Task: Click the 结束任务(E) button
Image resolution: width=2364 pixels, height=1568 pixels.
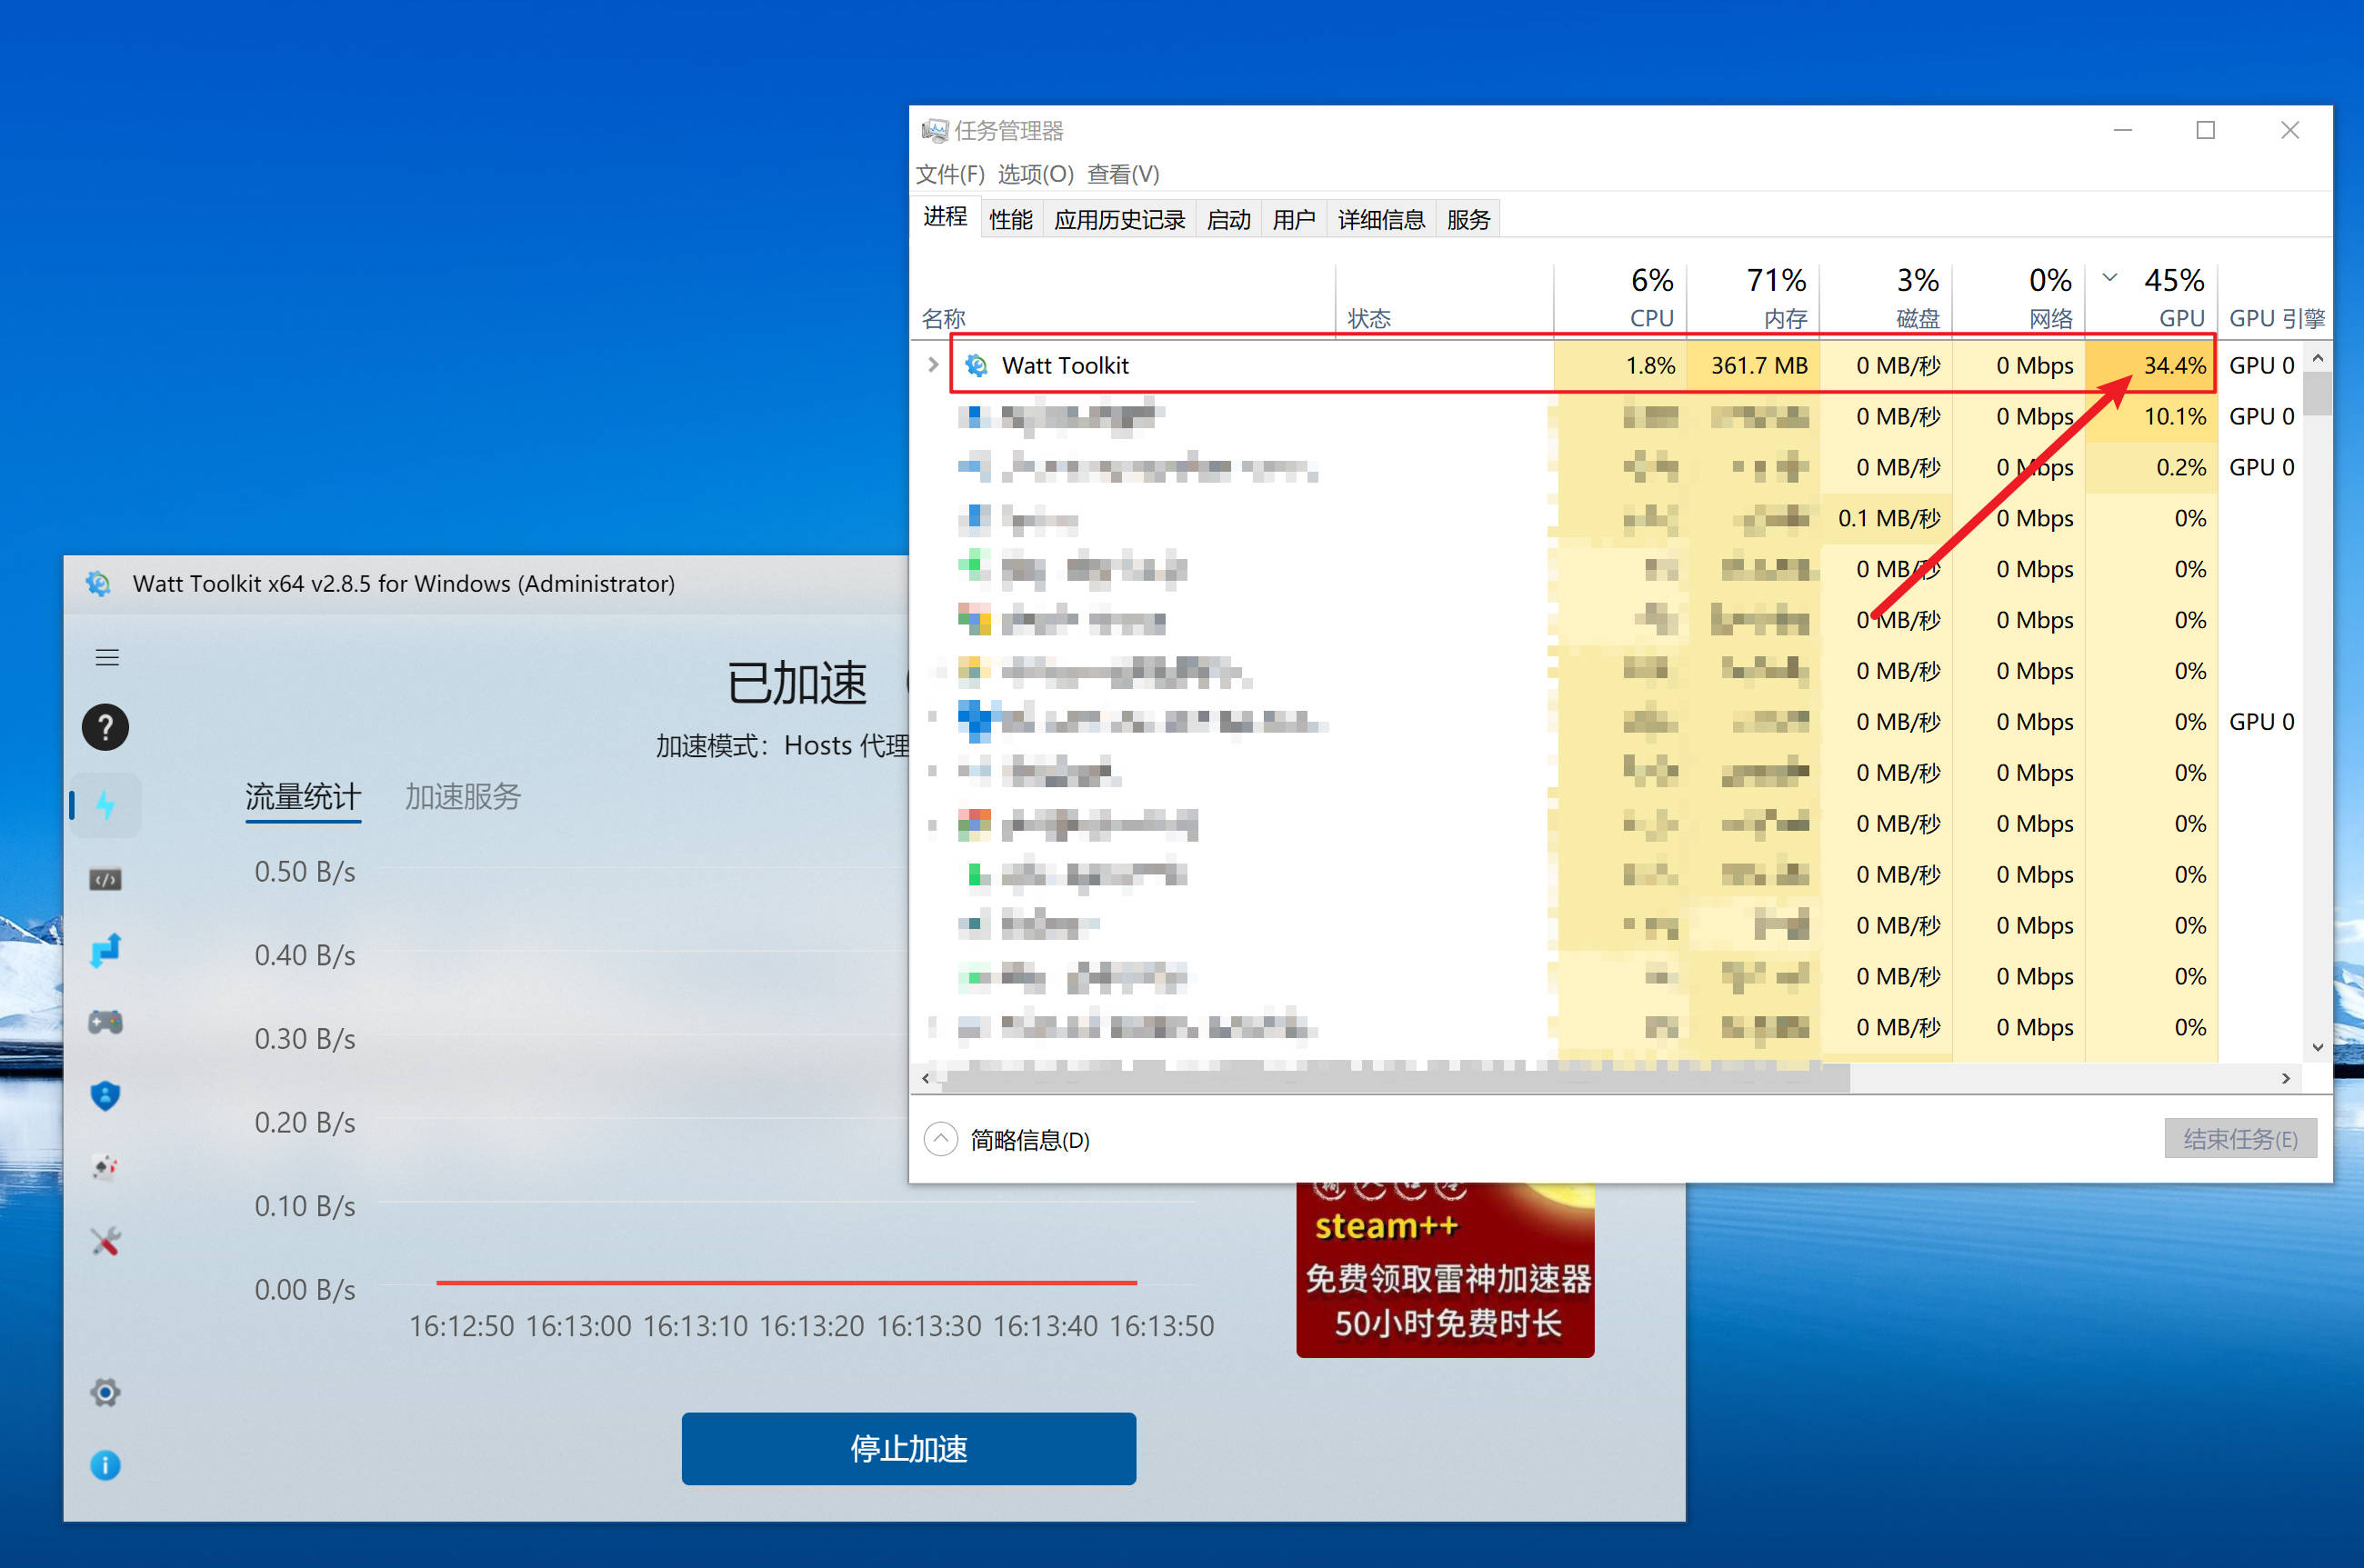Action: pyautogui.click(x=2240, y=1138)
